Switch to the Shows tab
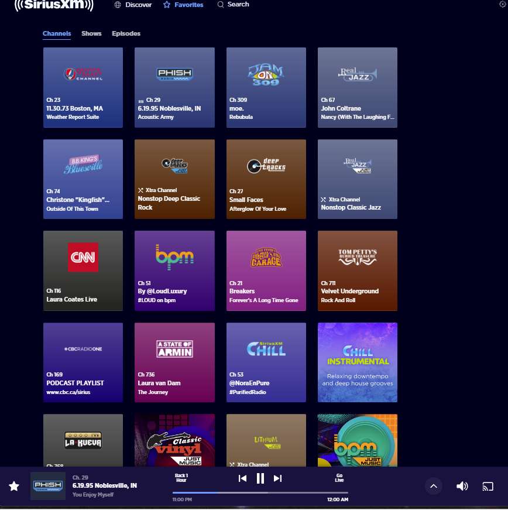Image resolution: width=508 pixels, height=510 pixels. coord(91,33)
